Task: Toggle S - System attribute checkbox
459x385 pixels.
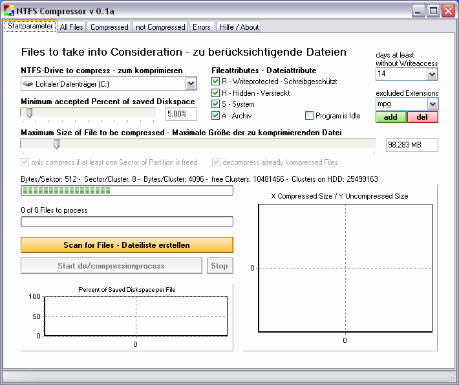Action: click(x=216, y=104)
